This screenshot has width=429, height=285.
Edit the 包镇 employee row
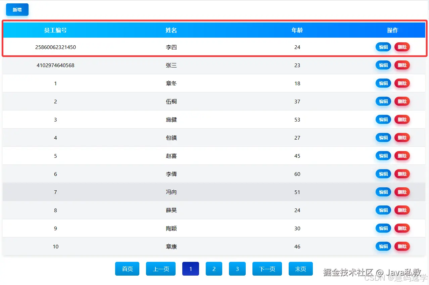point(383,138)
